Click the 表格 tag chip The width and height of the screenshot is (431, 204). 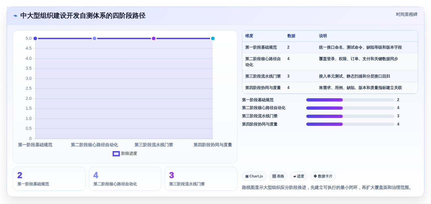(x=278, y=176)
